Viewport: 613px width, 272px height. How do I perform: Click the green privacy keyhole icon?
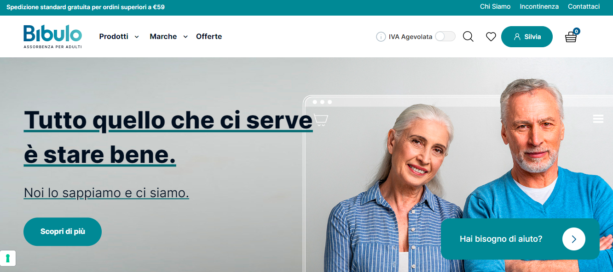tap(8, 258)
